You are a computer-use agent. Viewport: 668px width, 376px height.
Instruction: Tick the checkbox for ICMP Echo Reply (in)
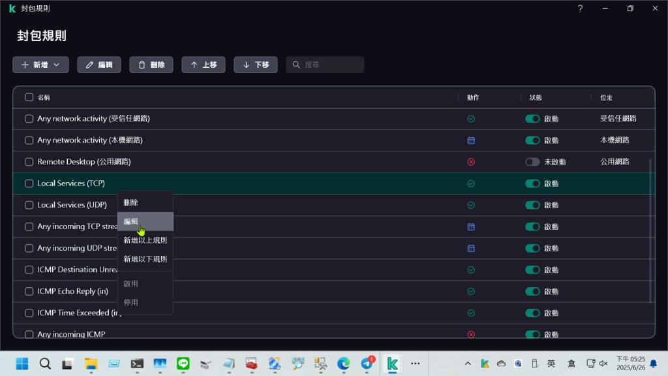point(29,291)
